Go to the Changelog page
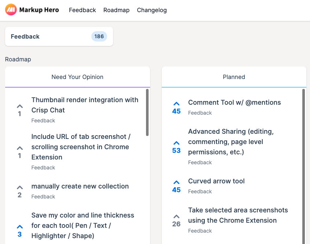Viewport: 310px width, 244px height. tap(152, 10)
